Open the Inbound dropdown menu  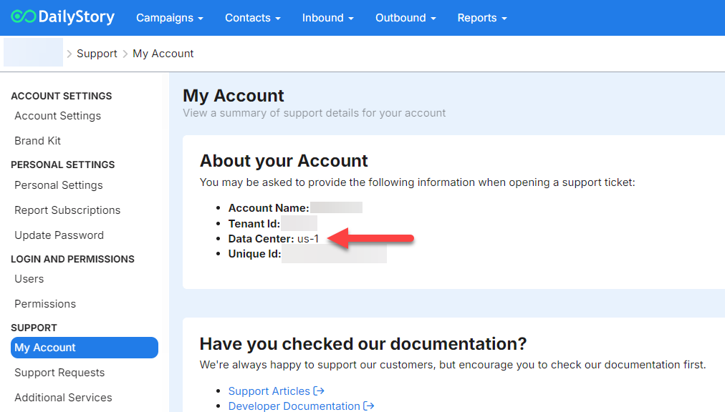327,18
